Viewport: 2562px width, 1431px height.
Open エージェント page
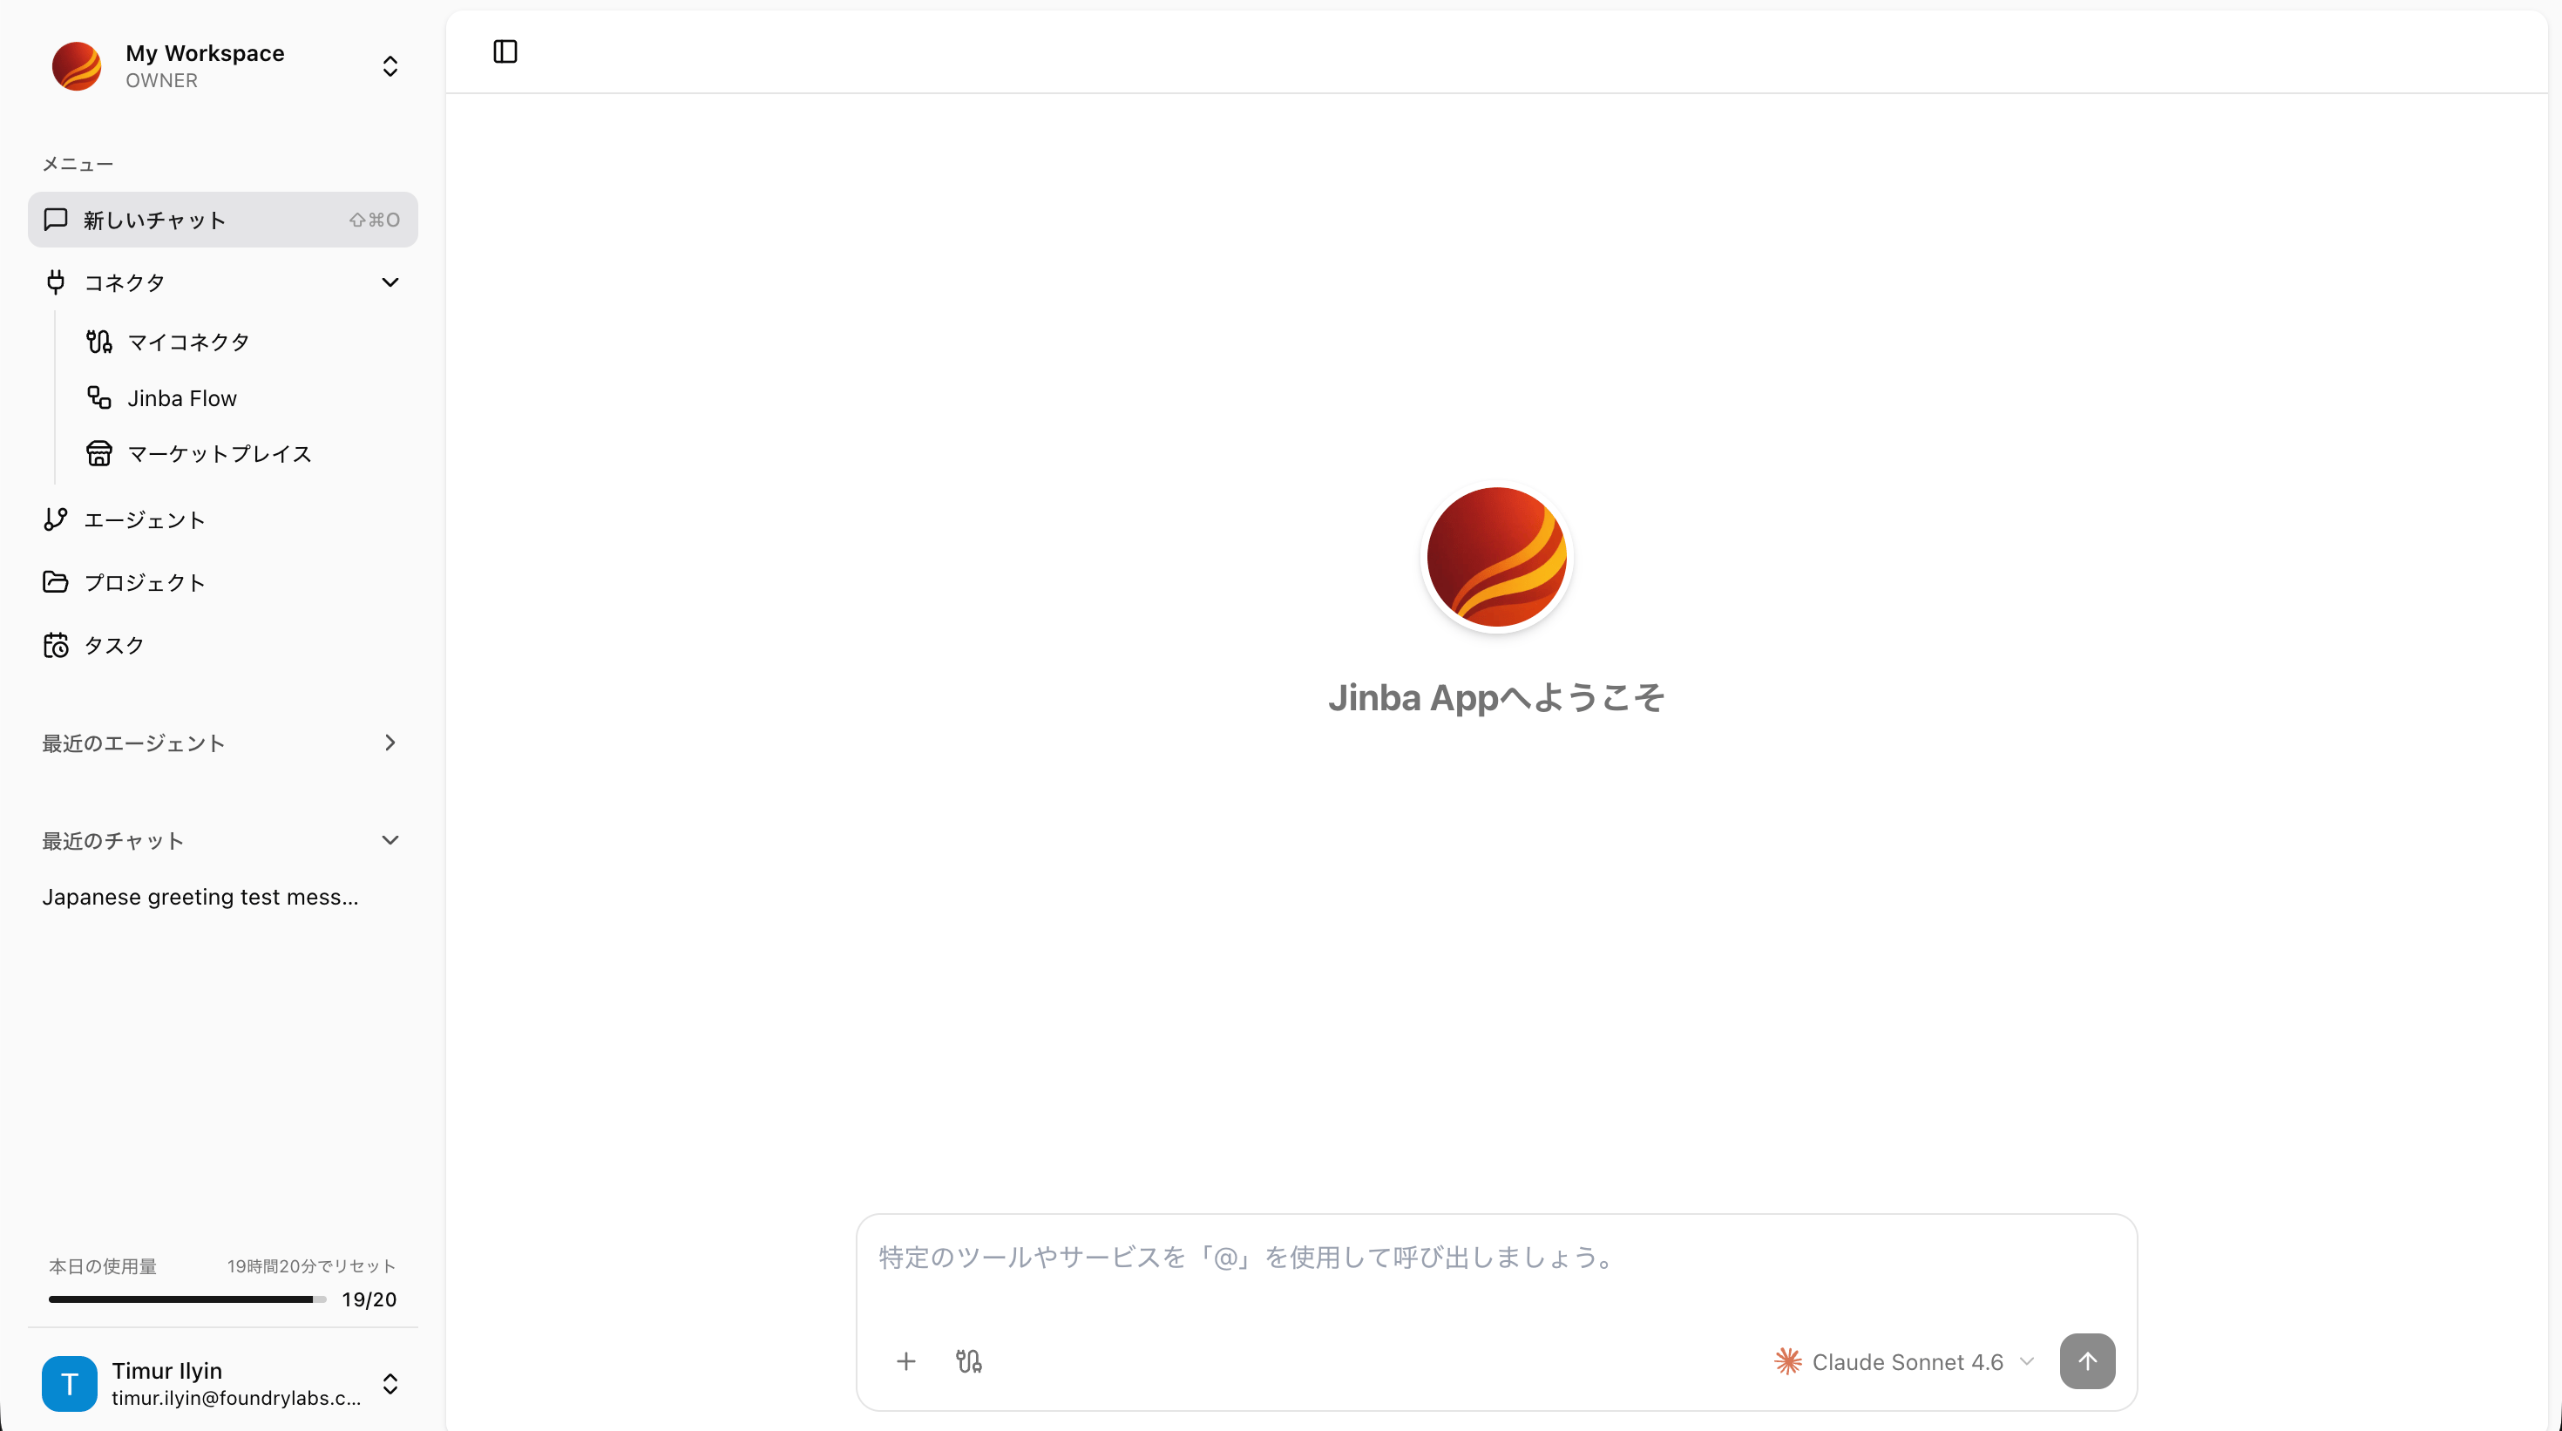pyautogui.click(x=223, y=520)
